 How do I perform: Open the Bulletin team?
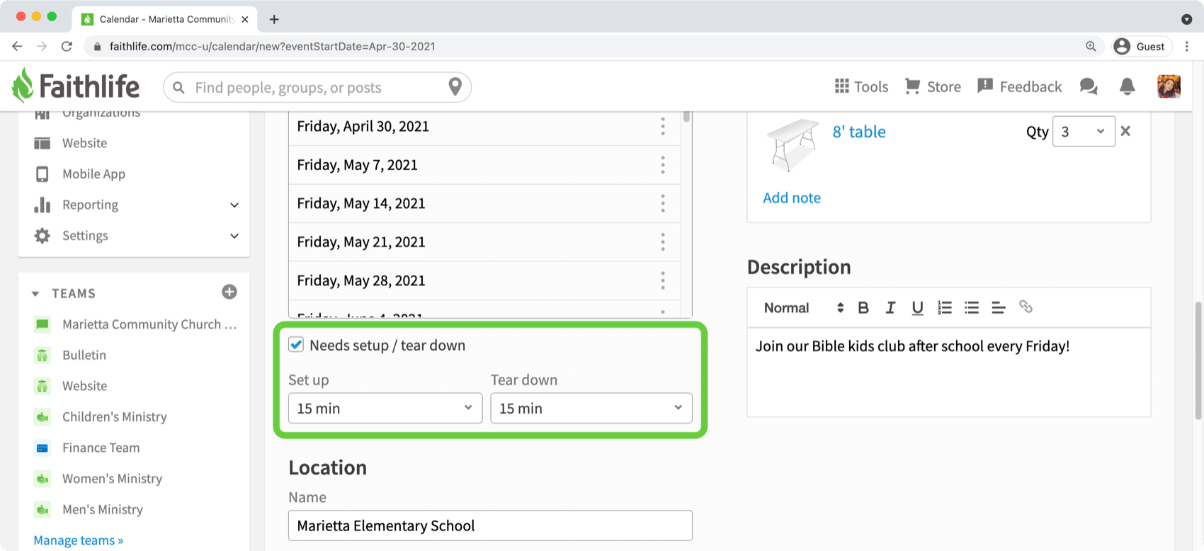tap(84, 356)
